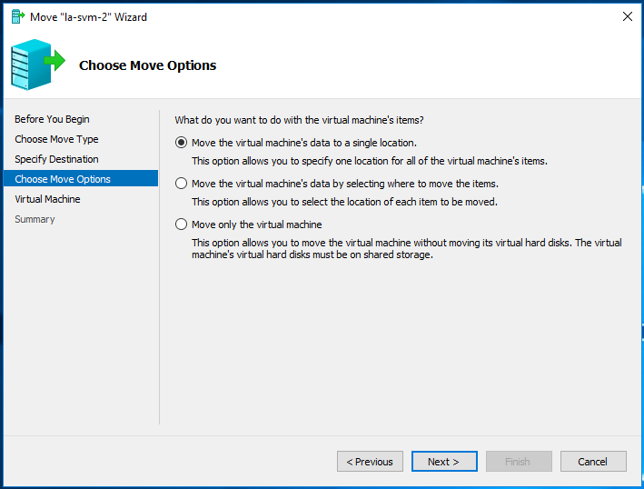The image size is (644, 489).
Task: Click the Choose Move Options heading
Action: (147, 65)
